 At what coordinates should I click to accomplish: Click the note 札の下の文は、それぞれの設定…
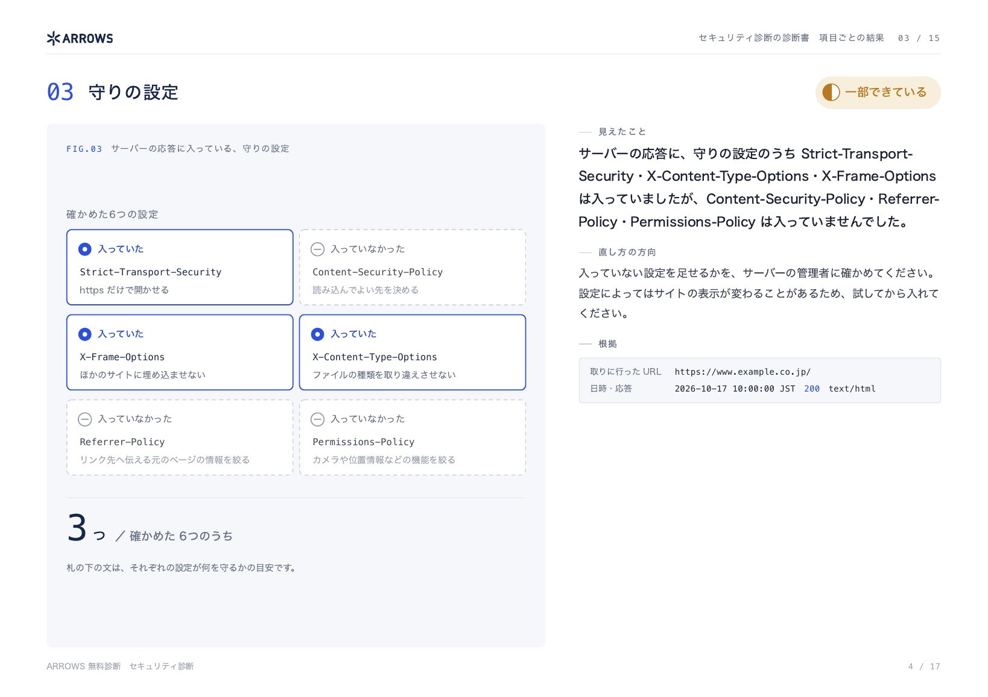click(183, 567)
